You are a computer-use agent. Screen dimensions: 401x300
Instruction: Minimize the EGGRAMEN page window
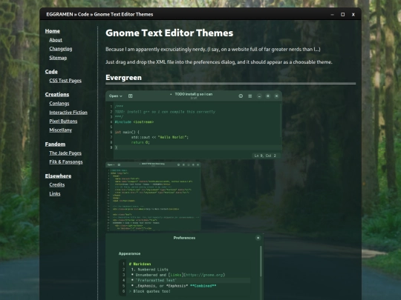[x=332, y=15]
